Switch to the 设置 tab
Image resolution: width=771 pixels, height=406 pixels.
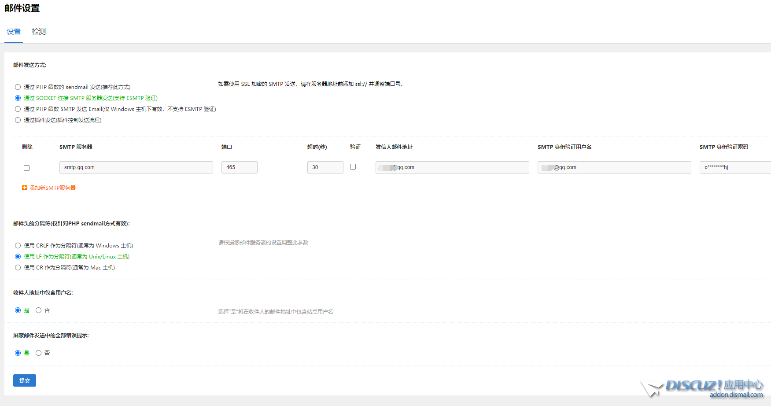14,32
